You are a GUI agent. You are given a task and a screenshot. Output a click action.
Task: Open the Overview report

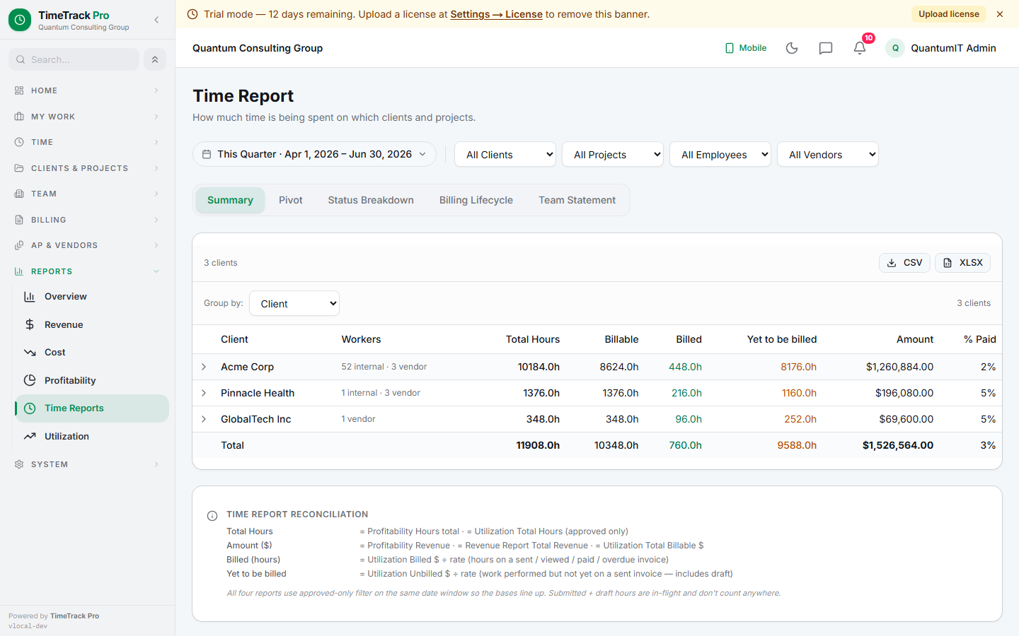pyautogui.click(x=92, y=297)
